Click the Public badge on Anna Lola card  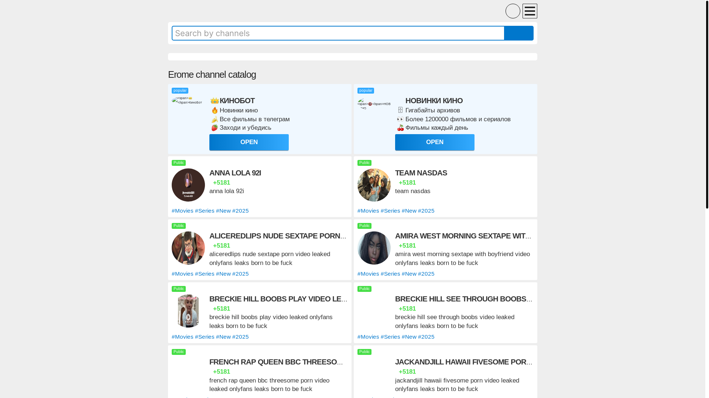pos(179,163)
